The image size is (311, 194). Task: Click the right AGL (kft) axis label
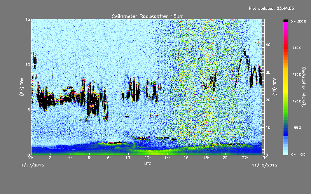coord(274,87)
